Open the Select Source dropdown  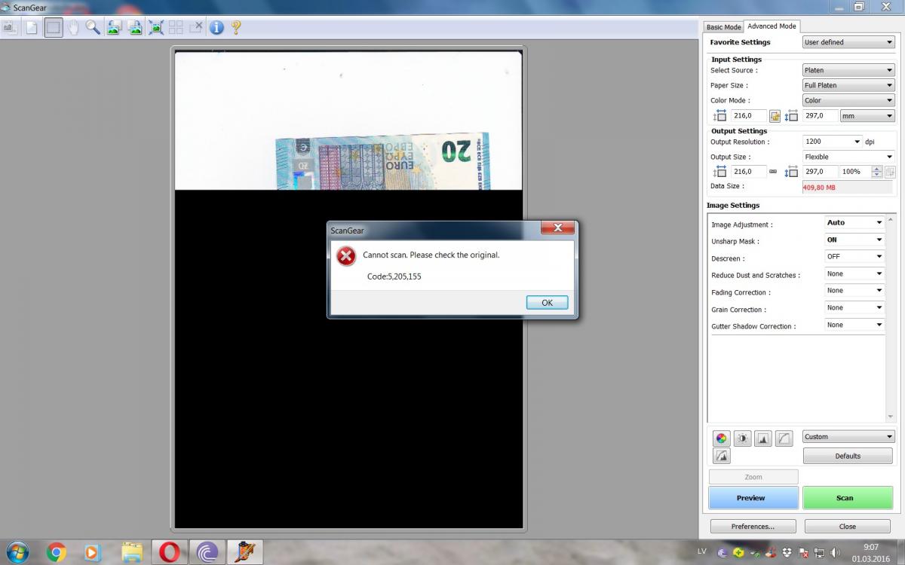848,70
